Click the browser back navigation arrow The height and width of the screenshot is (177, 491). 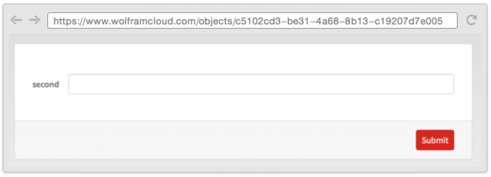16,20
